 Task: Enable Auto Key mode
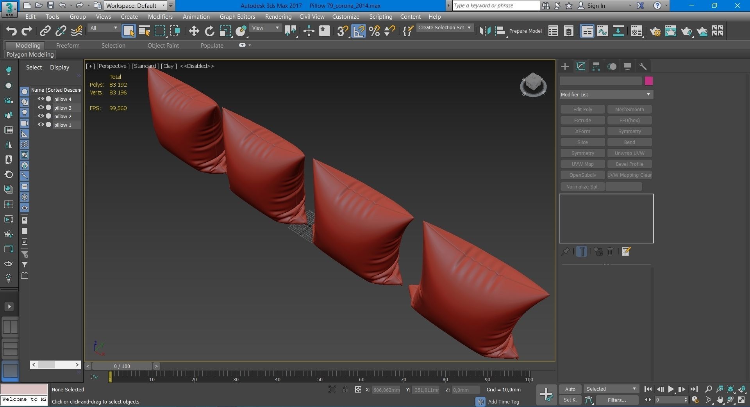point(570,389)
